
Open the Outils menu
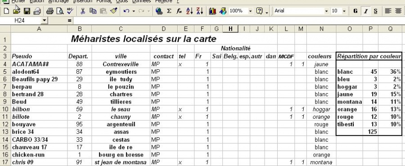click(121, 1)
